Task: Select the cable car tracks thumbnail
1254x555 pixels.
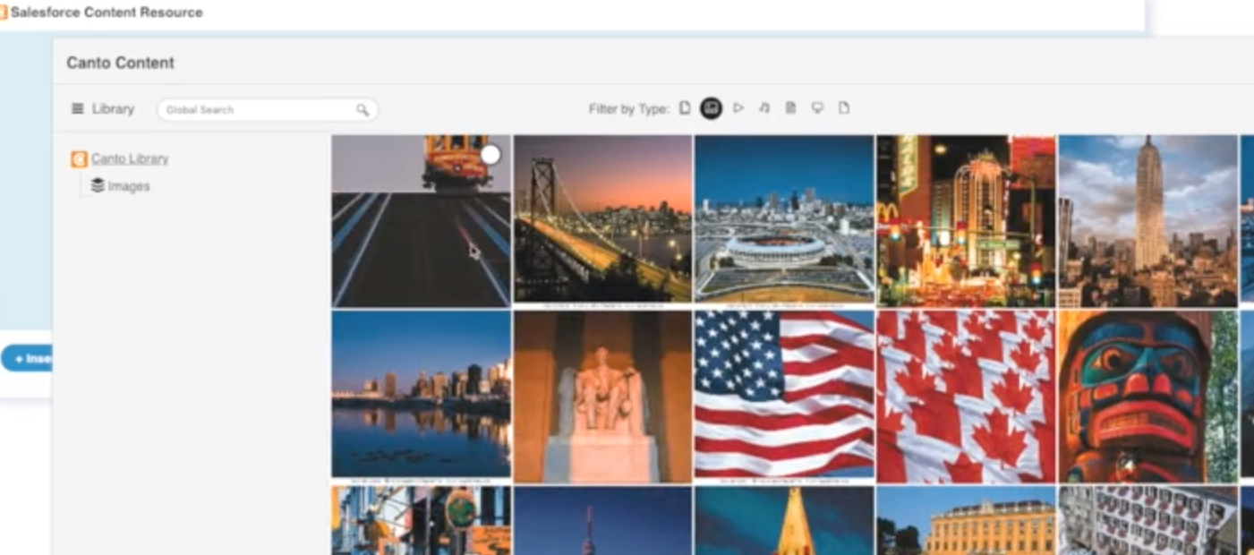Action: tap(421, 221)
